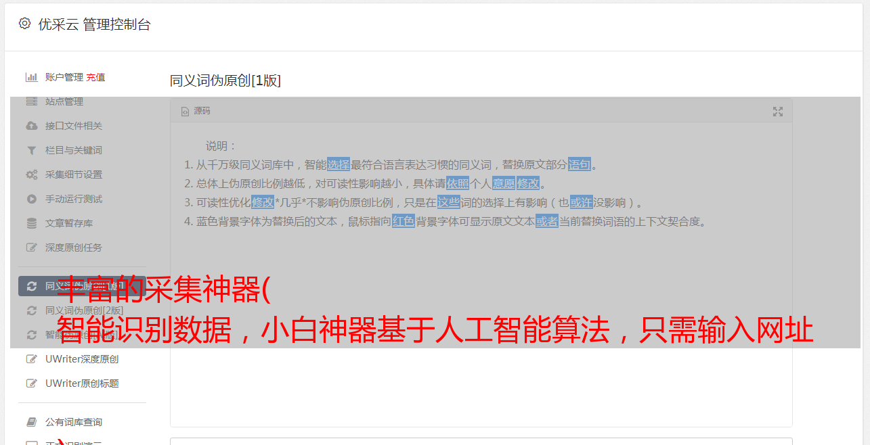
Task: Click filter icon beside 栏目与关键词
Action: pos(31,150)
